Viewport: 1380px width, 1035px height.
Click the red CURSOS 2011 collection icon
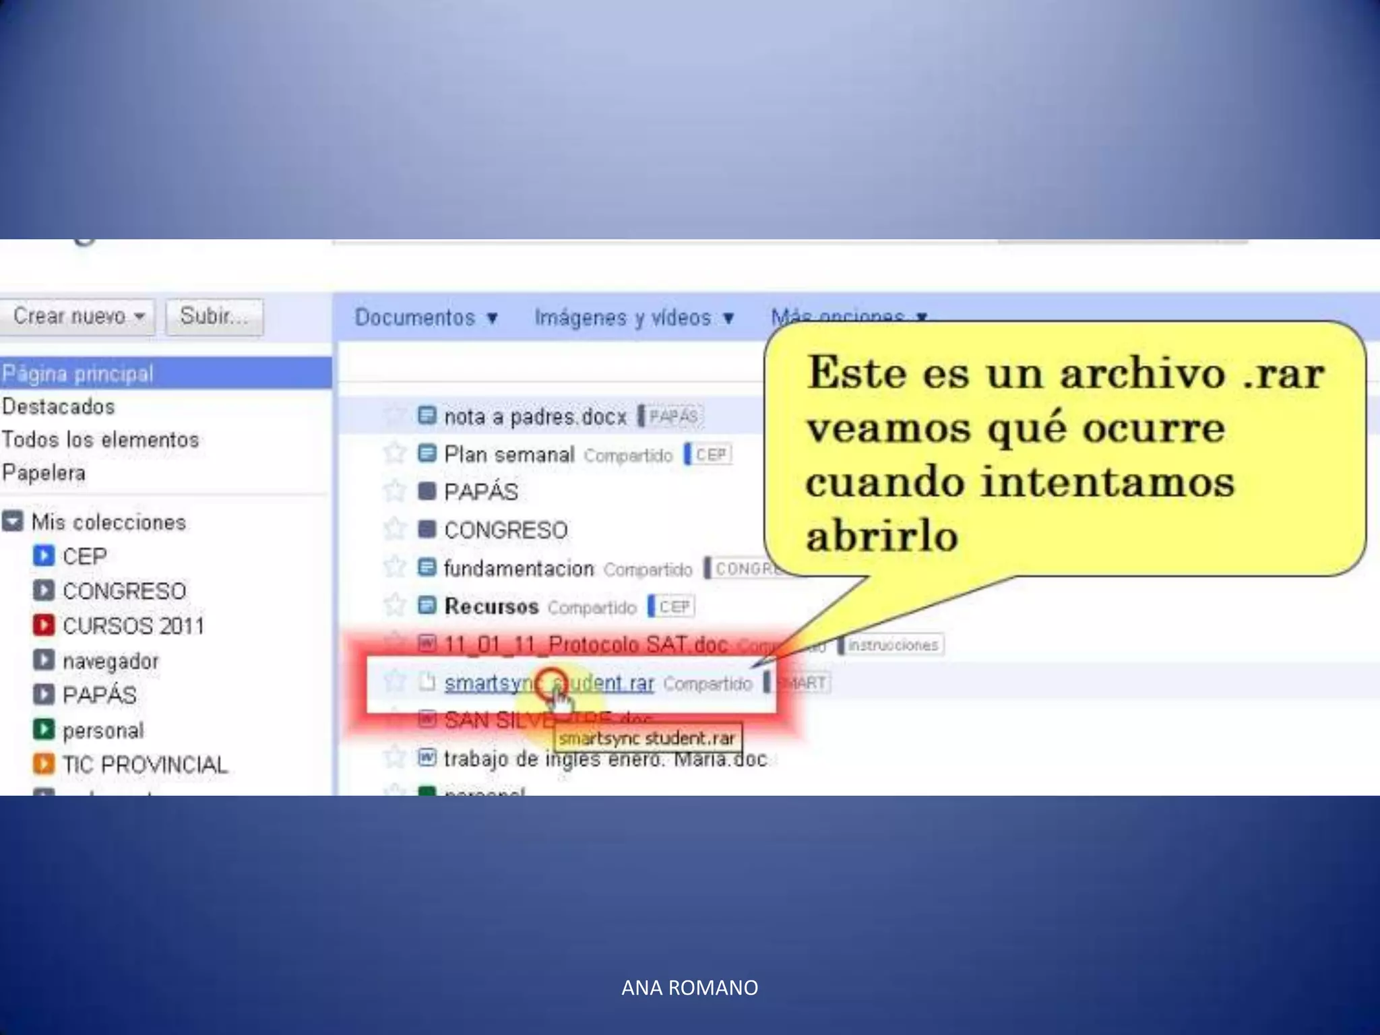44,625
